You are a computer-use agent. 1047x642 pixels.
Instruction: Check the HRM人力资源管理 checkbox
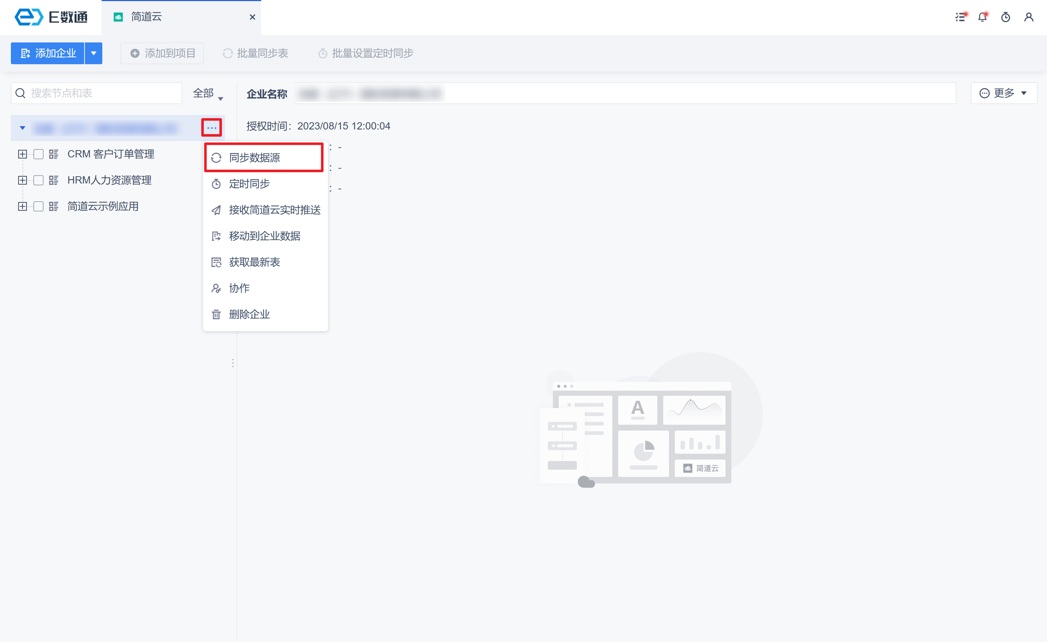(38, 180)
